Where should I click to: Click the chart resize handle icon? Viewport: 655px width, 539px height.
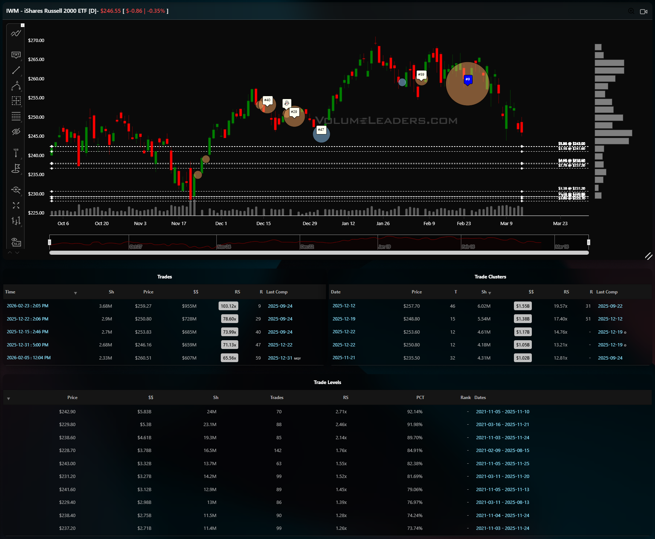click(x=648, y=256)
